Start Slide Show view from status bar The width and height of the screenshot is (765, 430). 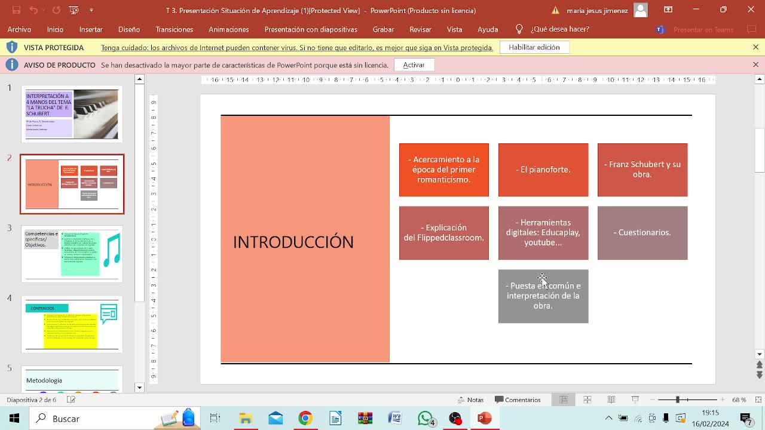pos(635,400)
